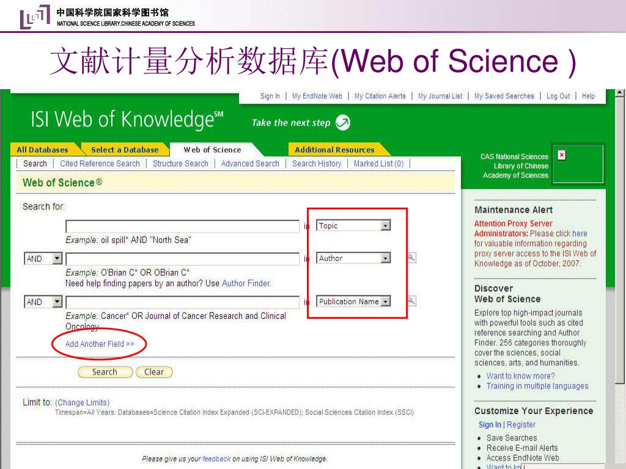Click the top Sign In link

270,96
